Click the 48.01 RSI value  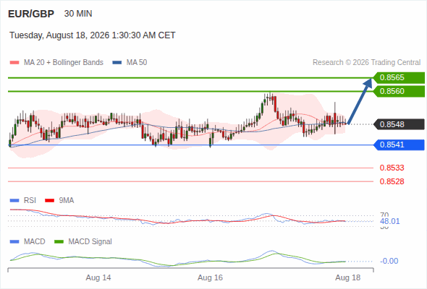point(390,221)
